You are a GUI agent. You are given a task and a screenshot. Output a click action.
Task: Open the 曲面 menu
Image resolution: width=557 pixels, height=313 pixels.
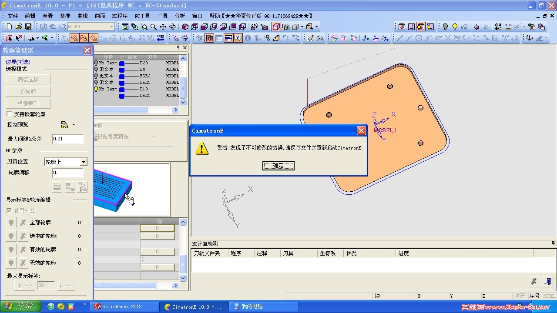(100, 16)
